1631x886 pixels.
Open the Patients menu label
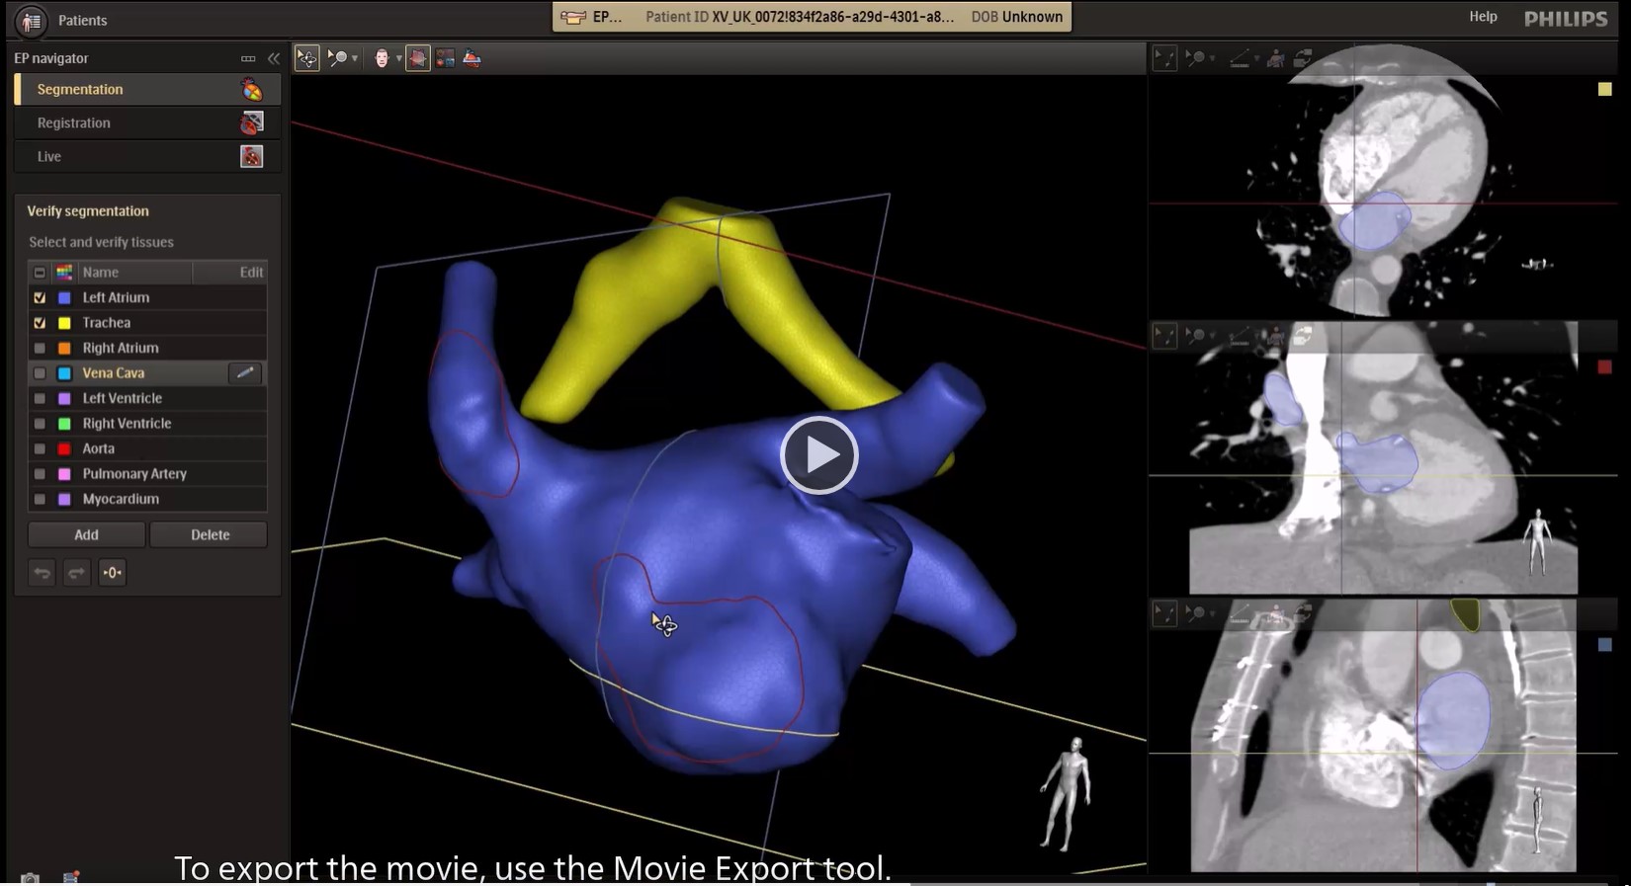[x=82, y=20]
